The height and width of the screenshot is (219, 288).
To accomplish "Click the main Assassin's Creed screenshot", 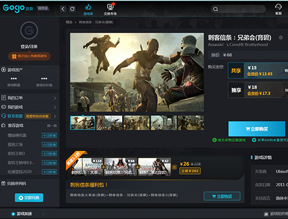I will click(137, 72).
